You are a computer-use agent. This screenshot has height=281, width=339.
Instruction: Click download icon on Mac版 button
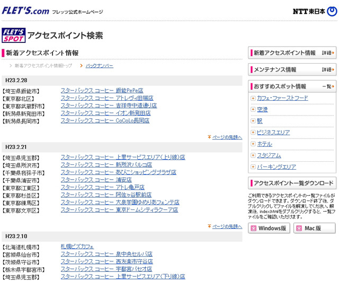coord(299,228)
